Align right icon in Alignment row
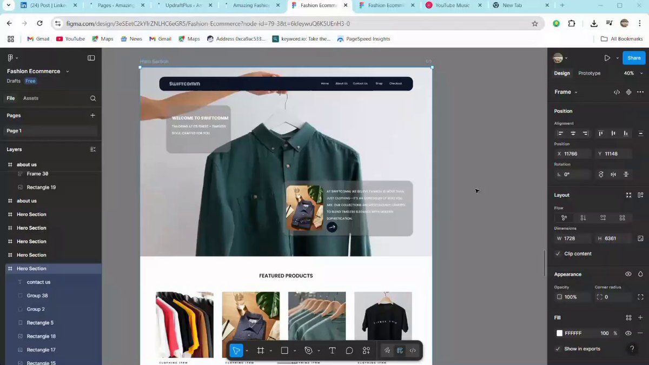Viewport: 649px width, 365px height. click(585, 133)
